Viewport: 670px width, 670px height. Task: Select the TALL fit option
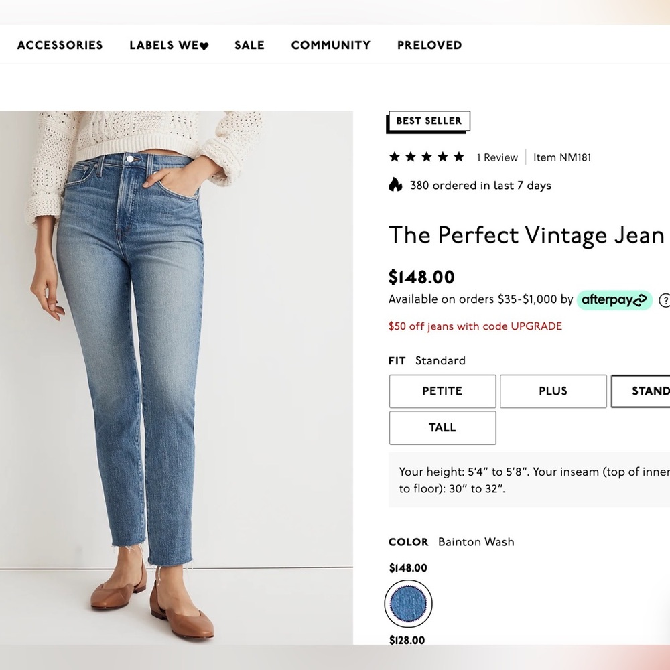(x=442, y=427)
